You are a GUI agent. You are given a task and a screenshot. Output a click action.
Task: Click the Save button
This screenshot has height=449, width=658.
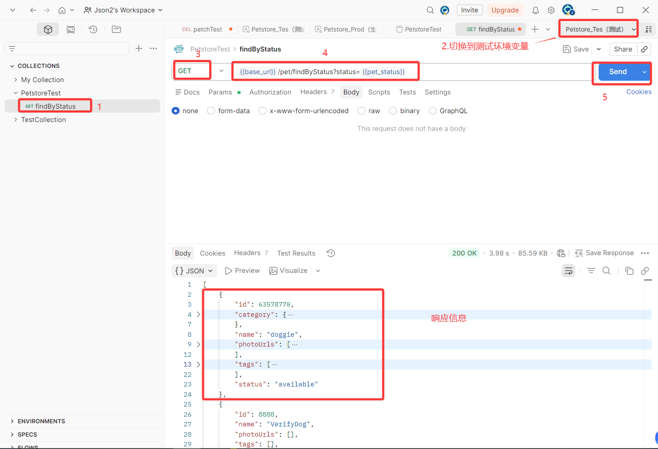coord(576,49)
